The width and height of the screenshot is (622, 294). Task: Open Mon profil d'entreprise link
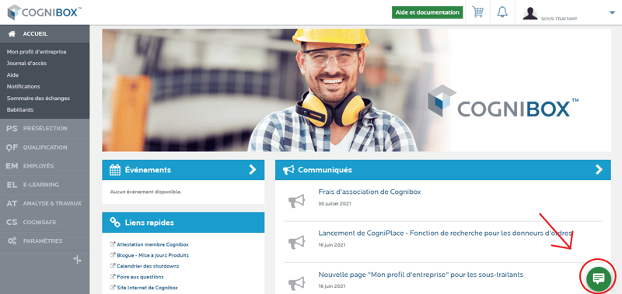(x=37, y=52)
